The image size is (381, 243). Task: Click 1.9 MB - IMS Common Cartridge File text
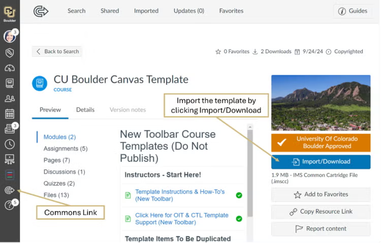(x=314, y=178)
